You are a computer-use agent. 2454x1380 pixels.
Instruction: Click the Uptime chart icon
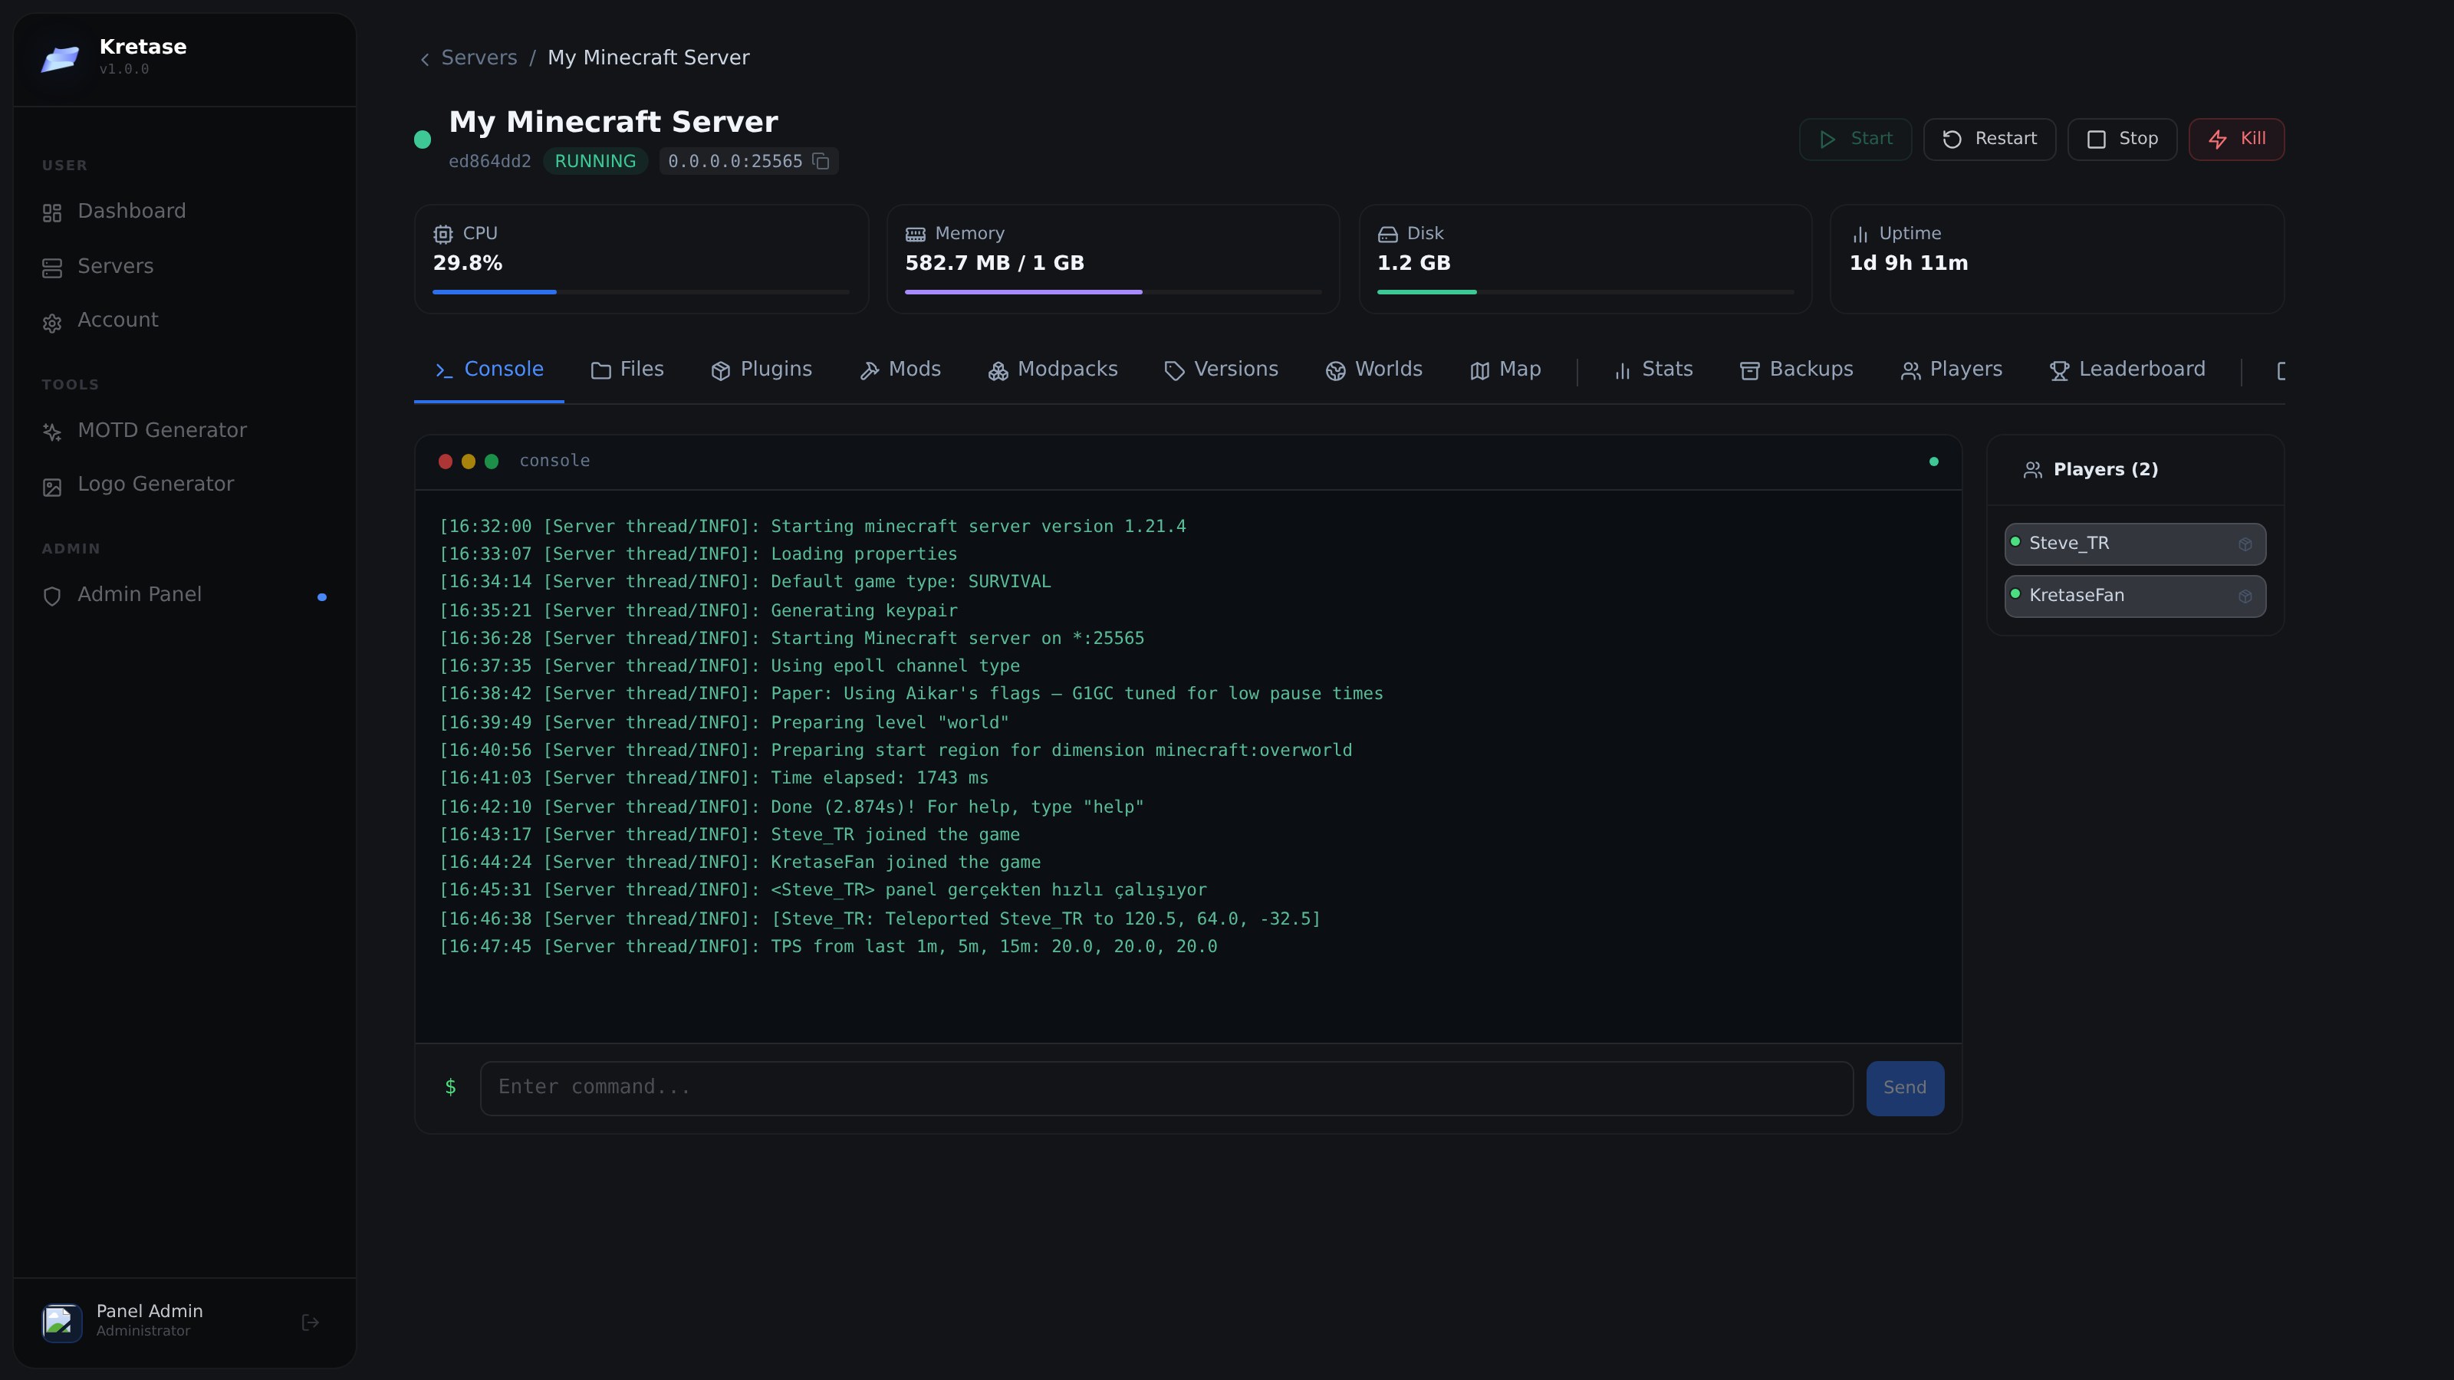[x=1860, y=235]
